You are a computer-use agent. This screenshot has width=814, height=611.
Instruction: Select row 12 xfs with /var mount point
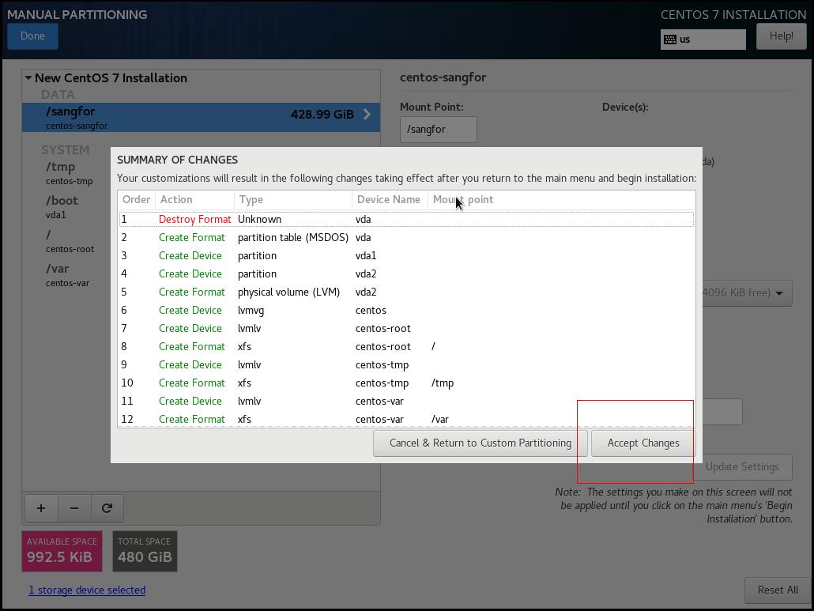point(406,419)
